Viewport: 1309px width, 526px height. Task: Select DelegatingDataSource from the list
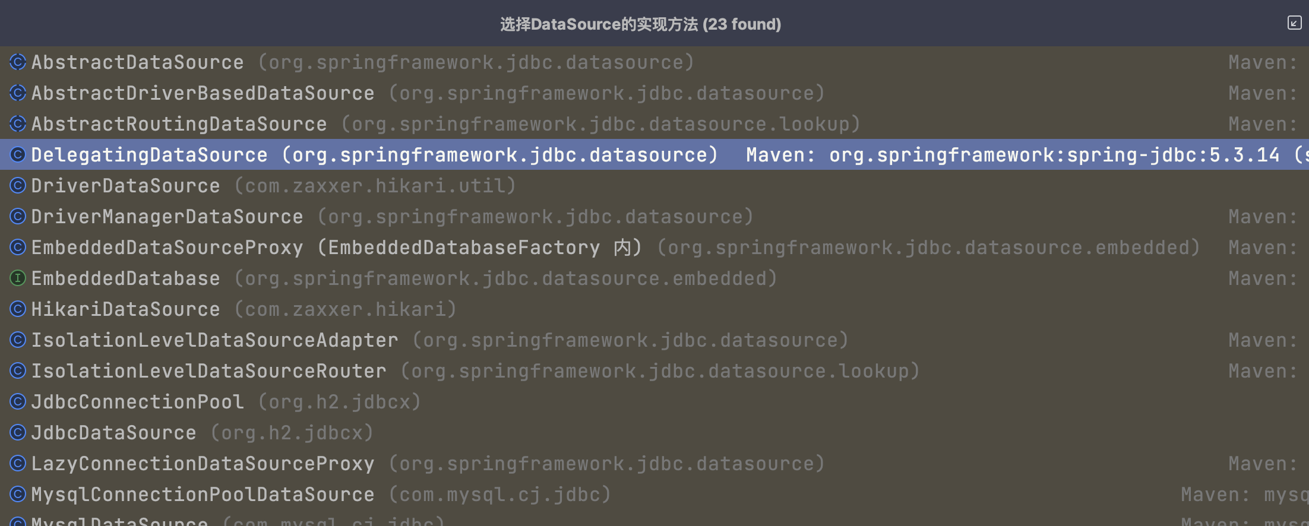(149, 155)
